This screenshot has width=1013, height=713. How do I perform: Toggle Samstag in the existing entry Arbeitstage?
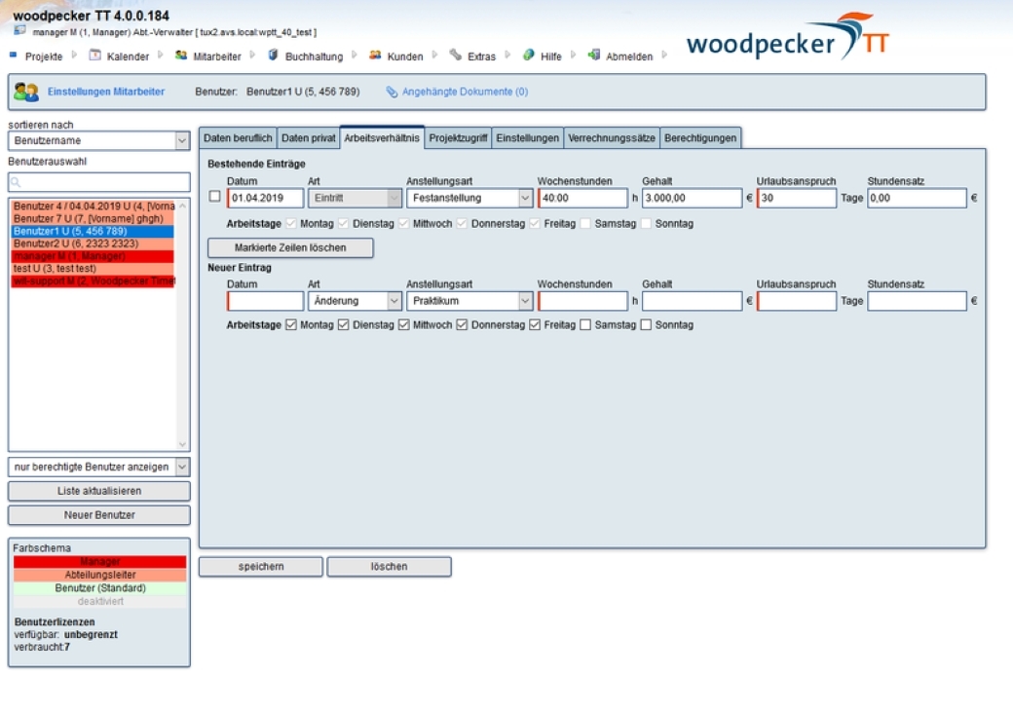[586, 223]
